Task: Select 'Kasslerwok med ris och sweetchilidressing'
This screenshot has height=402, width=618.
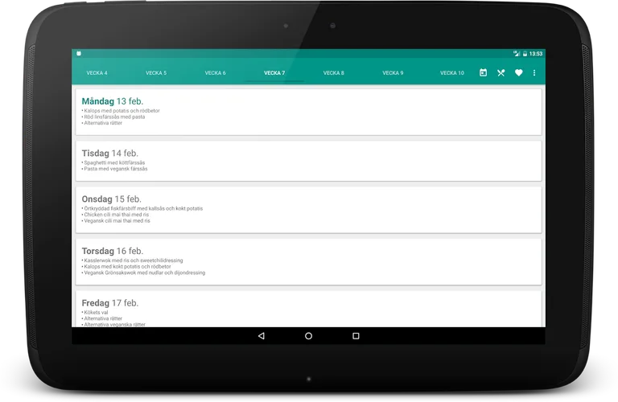Action: click(132, 260)
